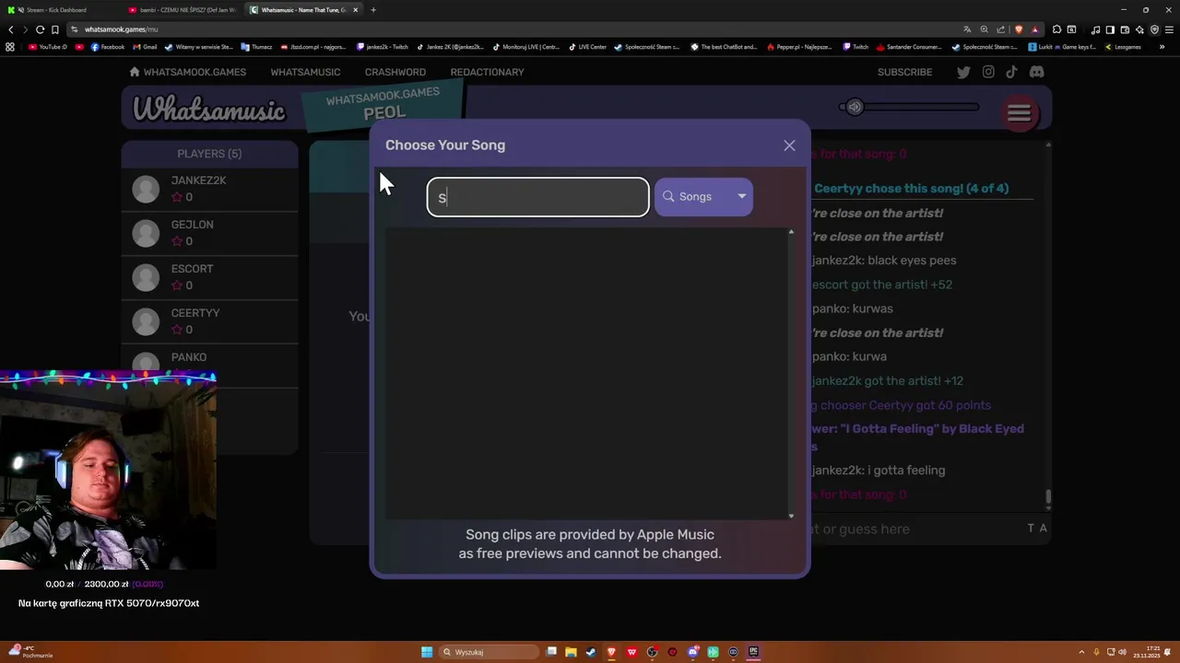Open the Songs search type dropdown
The width and height of the screenshot is (1180, 663).
tap(703, 197)
